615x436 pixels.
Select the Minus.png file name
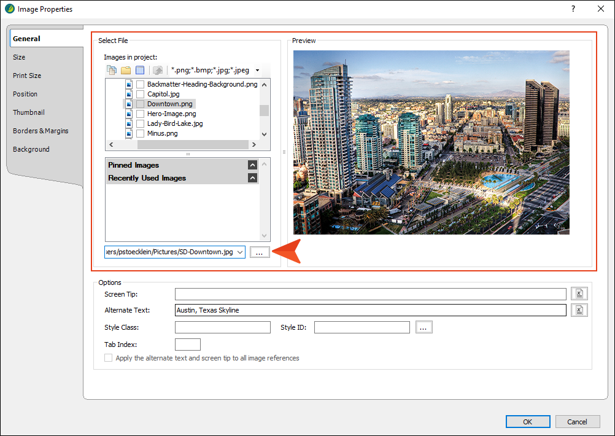163,133
